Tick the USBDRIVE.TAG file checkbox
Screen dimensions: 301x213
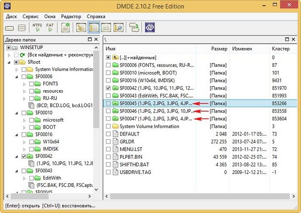tap(108, 172)
